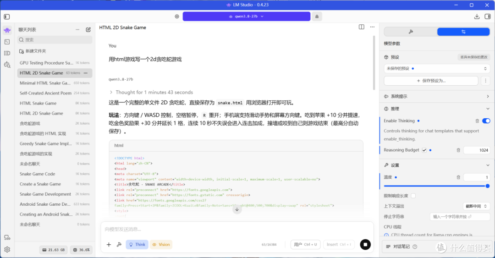The height and width of the screenshot is (258, 495).
Task: Open Greedy Snake Game Impl... chat
Action: tap(55, 144)
